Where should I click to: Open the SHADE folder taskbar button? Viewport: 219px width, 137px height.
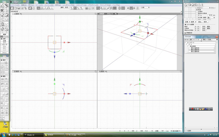54,135
